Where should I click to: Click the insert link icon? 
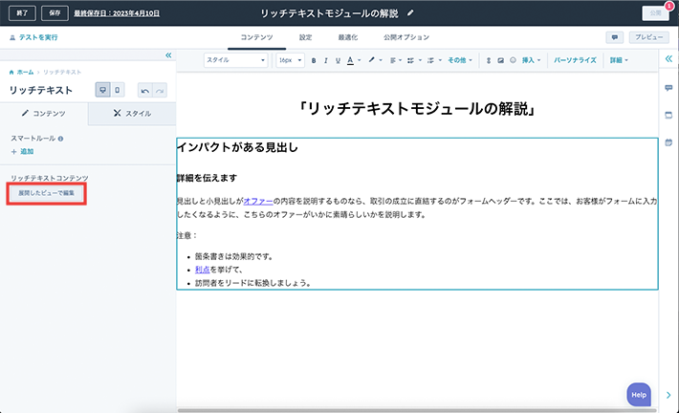coord(489,60)
